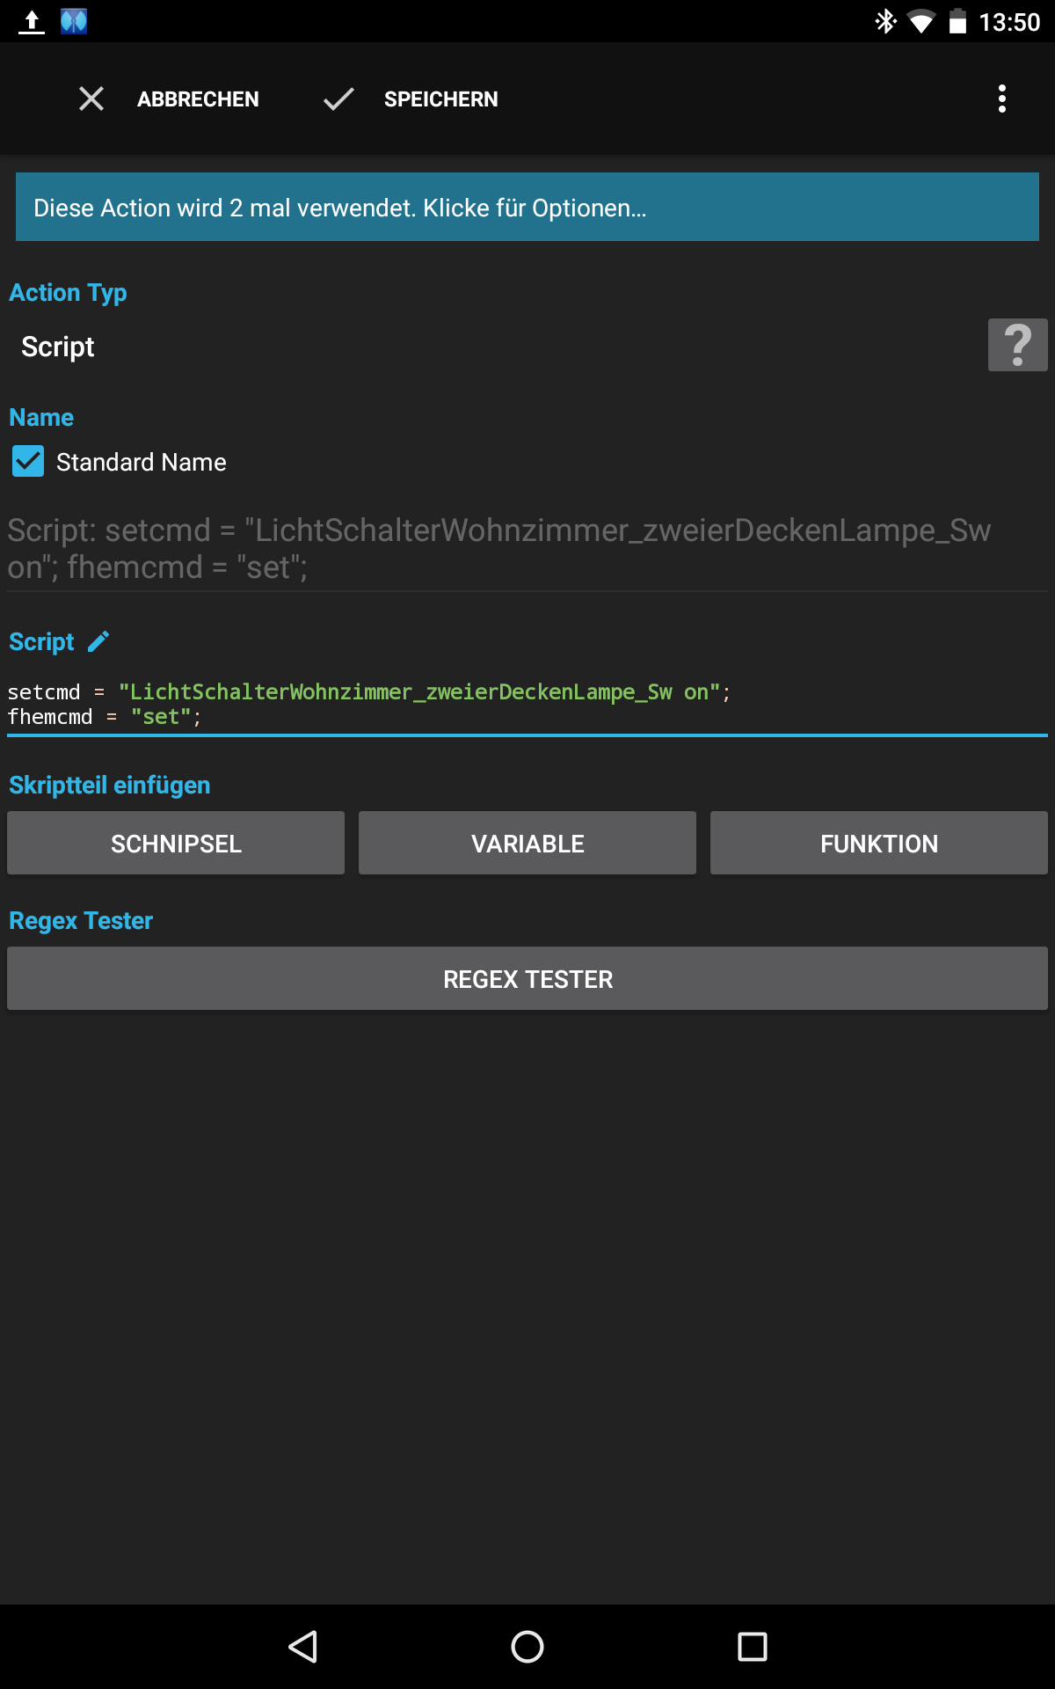This screenshot has height=1689, width=1055.
Task: Tap the checkmark save icon
Action: click(338, 99)
